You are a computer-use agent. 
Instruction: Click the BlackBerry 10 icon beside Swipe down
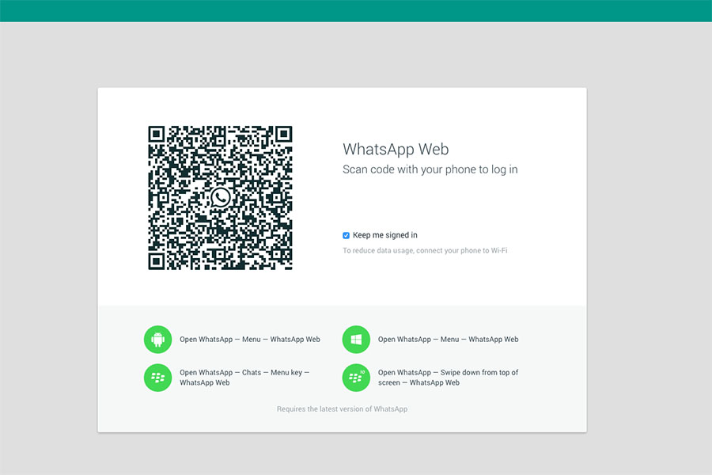[356, 378]
